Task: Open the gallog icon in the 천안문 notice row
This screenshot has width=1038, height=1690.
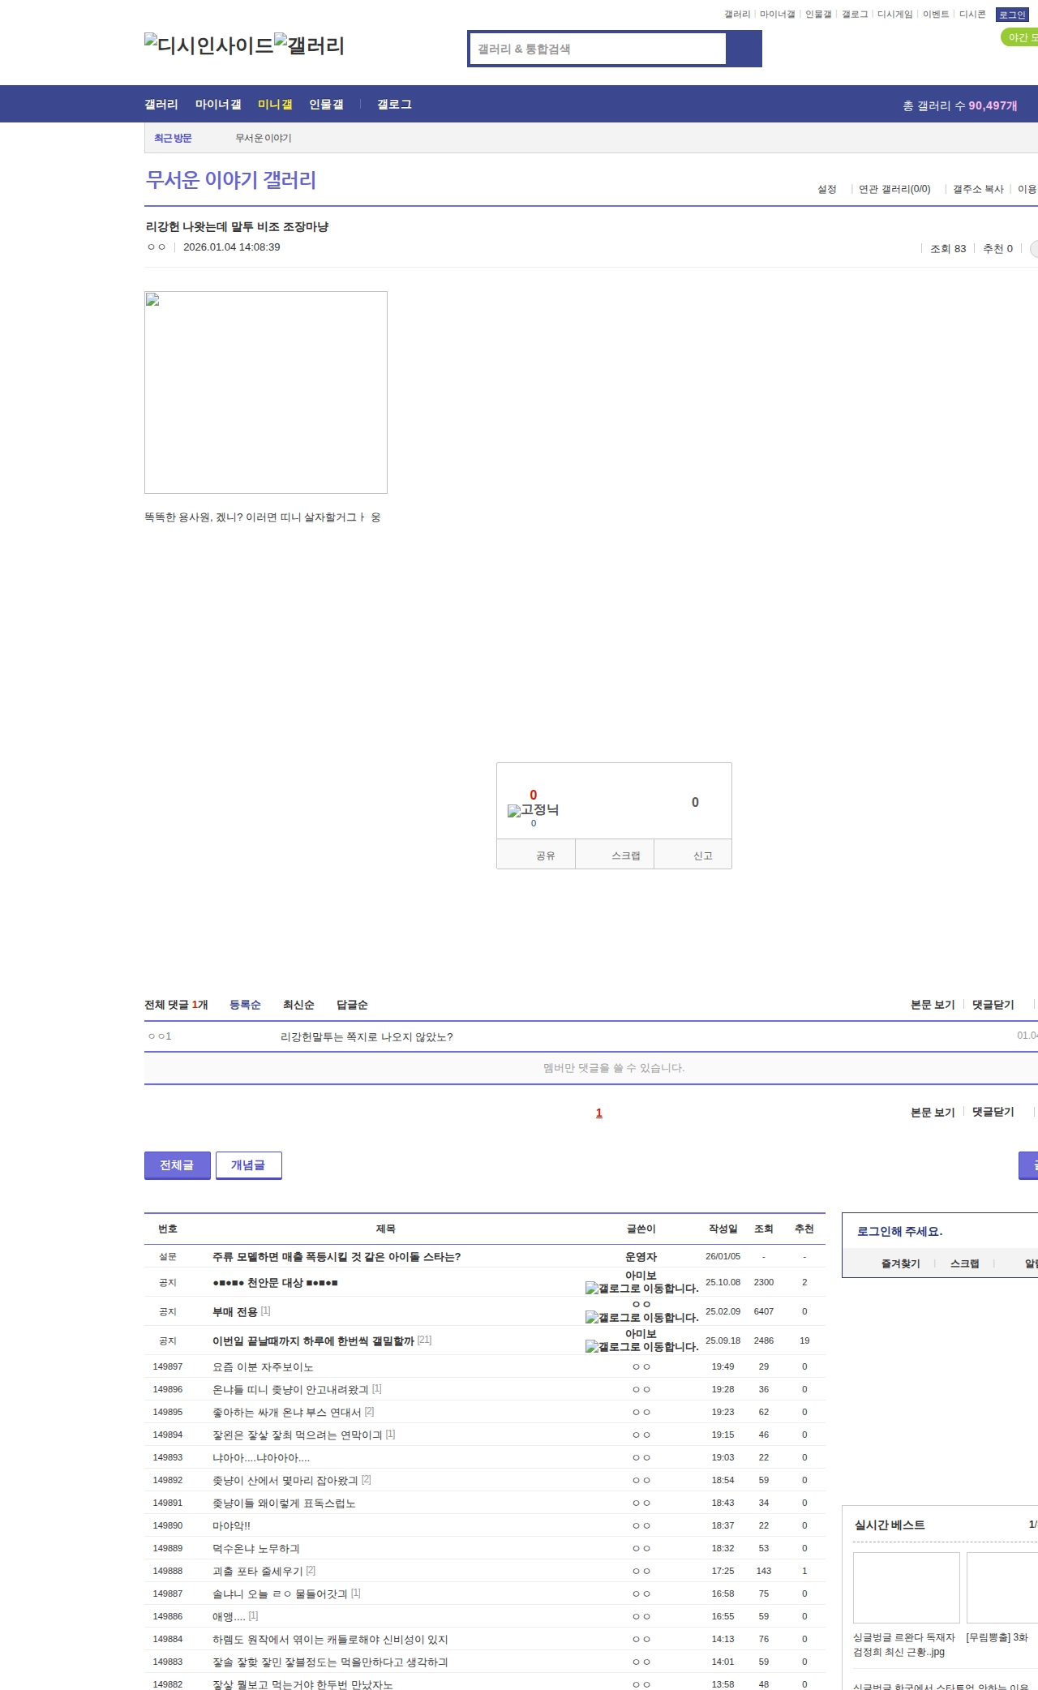Action: (x=592, y=1289)
